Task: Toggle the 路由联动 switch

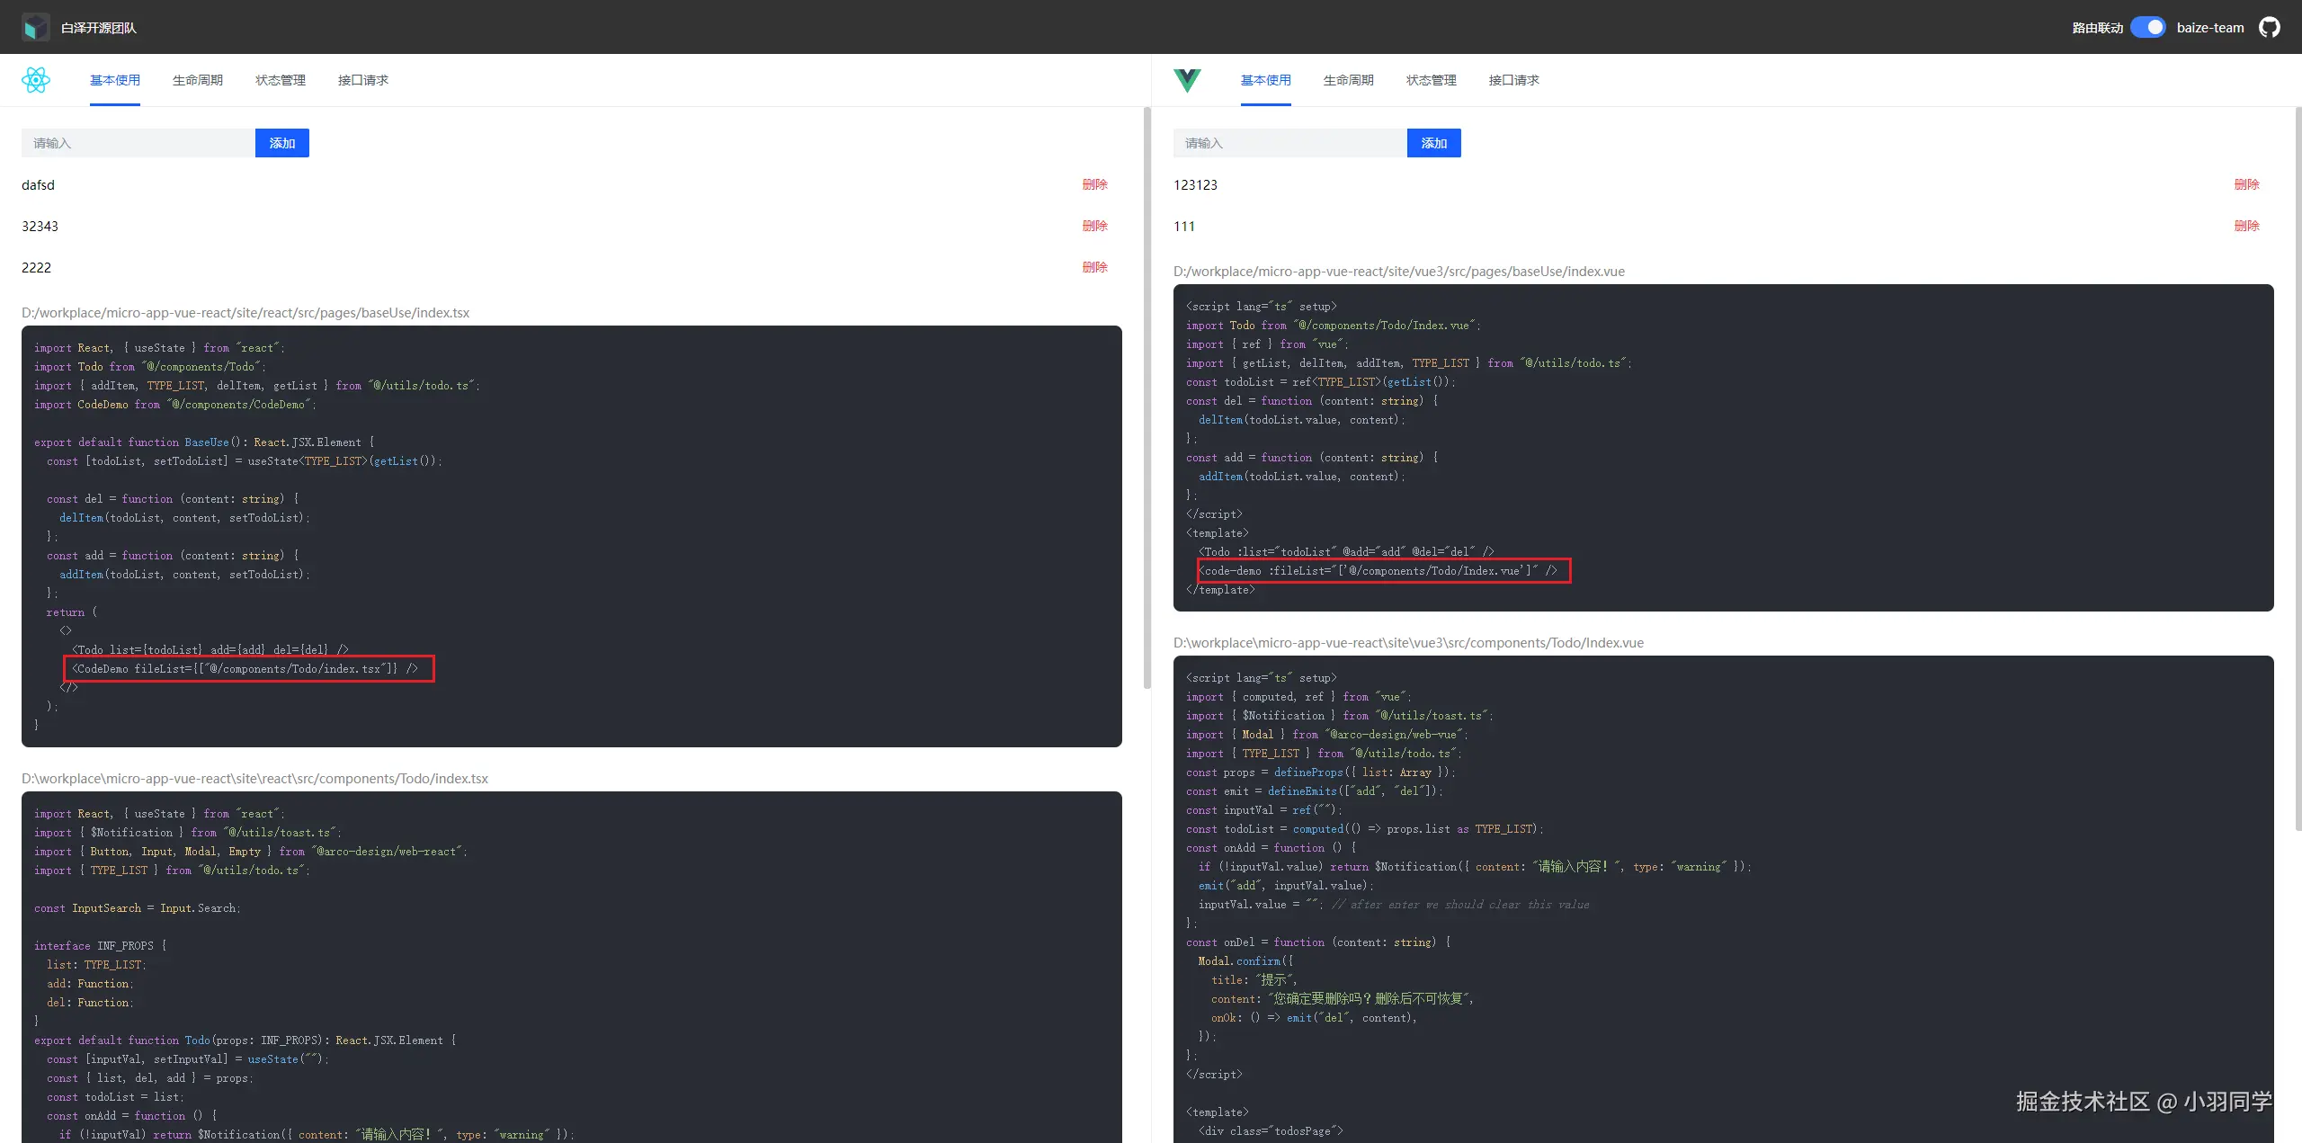Action: (2147, 27)
